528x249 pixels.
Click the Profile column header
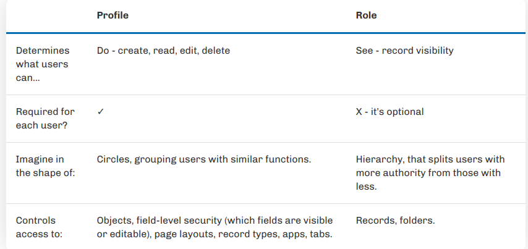113,15
